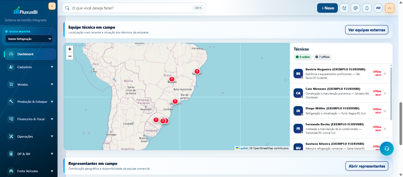Expand the Frota Veículos submenu arrow

(52, 171)
